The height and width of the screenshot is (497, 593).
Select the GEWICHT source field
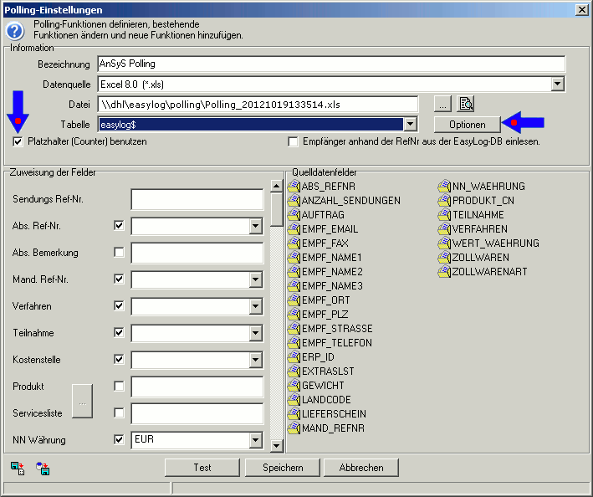click(x=322, y=386)
